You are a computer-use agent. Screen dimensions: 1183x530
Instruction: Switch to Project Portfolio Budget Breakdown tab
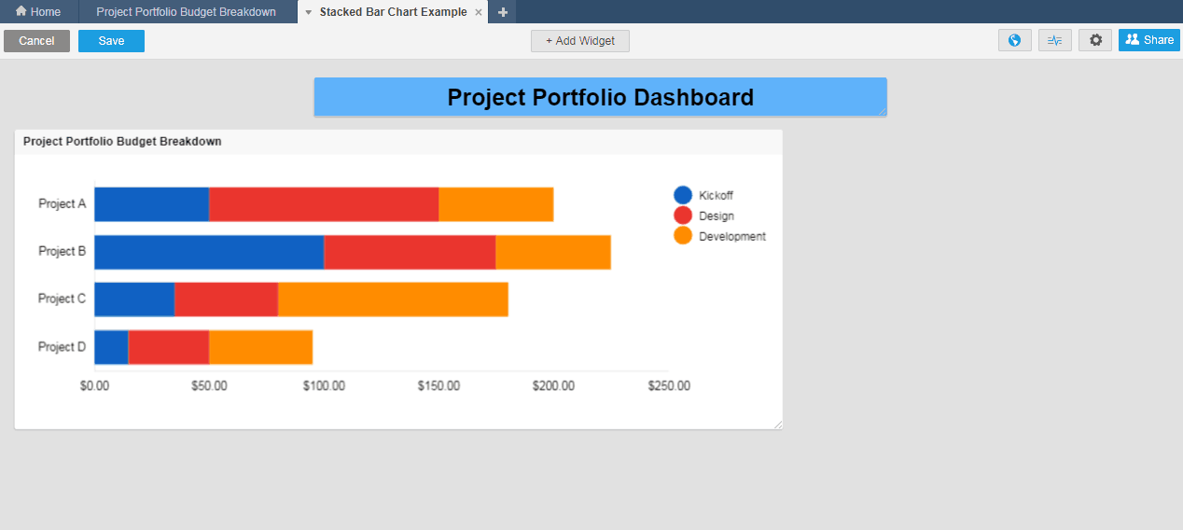point(186,12)
